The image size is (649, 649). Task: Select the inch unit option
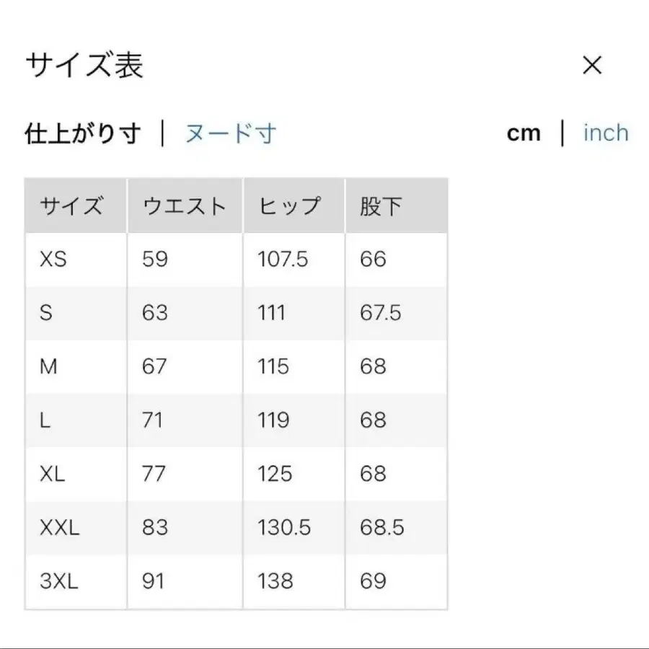[x=606, y=133]
